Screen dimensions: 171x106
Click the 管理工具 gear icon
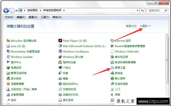pos(112,68)
